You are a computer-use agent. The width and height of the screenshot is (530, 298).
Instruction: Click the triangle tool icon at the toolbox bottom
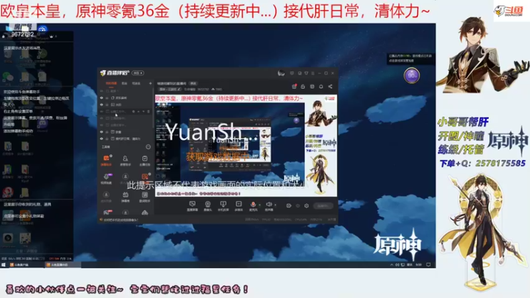point(144,213)
